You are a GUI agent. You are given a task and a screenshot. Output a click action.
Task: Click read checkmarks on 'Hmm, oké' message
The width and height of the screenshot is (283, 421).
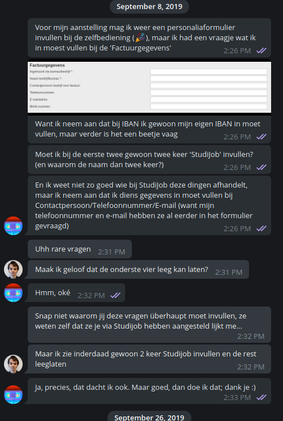click(115, 295)
